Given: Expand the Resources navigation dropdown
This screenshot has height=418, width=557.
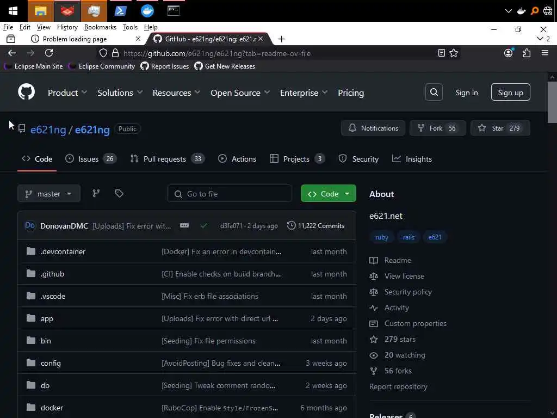Looking at the screenshot, I should coord(176,93).
